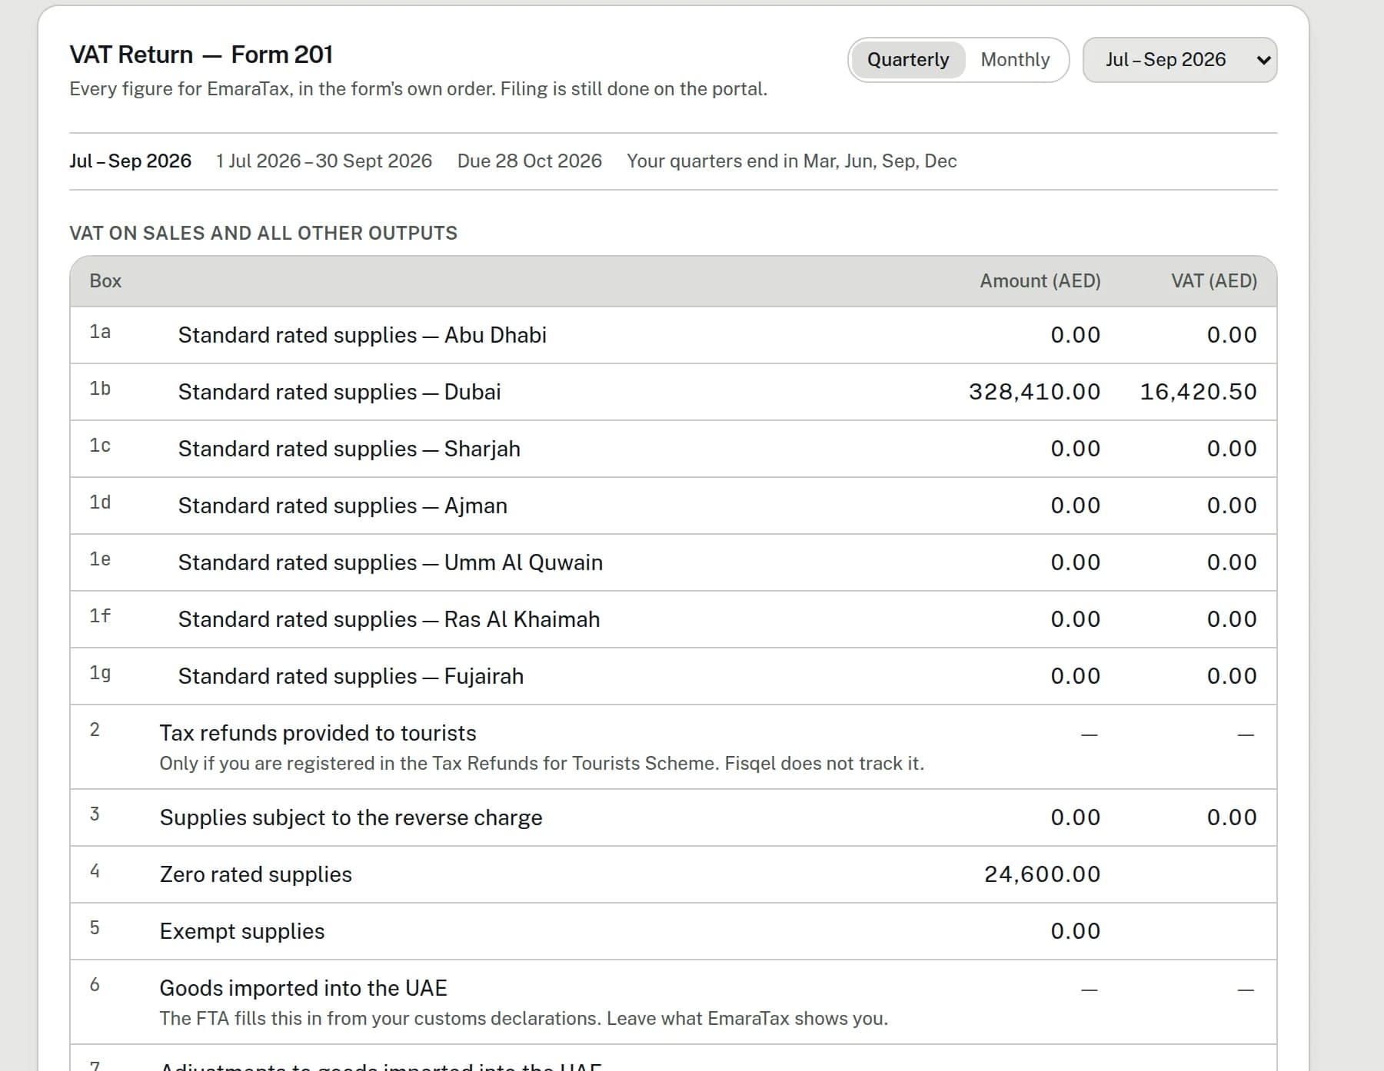This screenshot has width=1384, height=1071.
Task: Click the VAT (AED) column header
Action: coord(1213,281)
